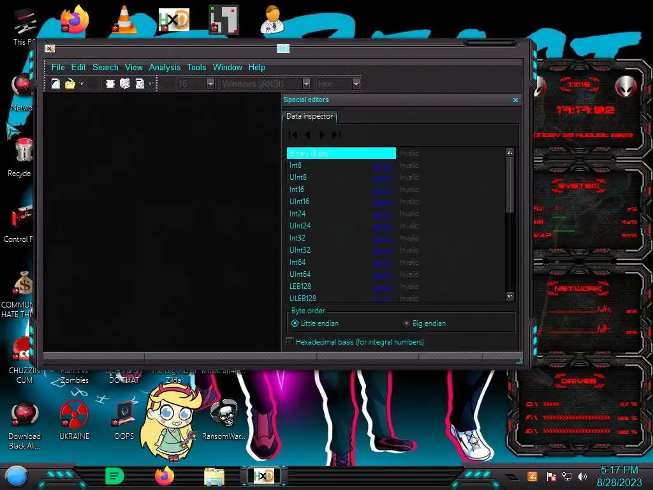
Task: Select the Binary (8 bit) row
Action: 395,153
